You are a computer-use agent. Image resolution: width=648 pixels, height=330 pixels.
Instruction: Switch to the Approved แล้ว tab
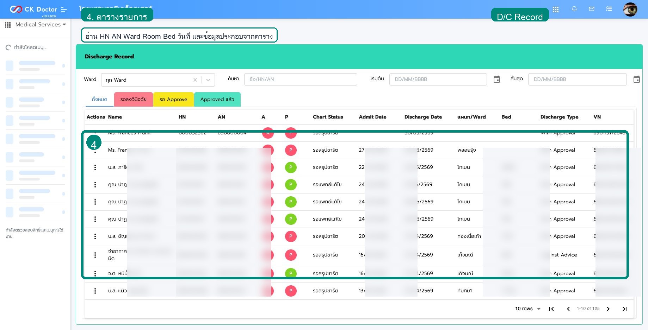pos(217,100)
